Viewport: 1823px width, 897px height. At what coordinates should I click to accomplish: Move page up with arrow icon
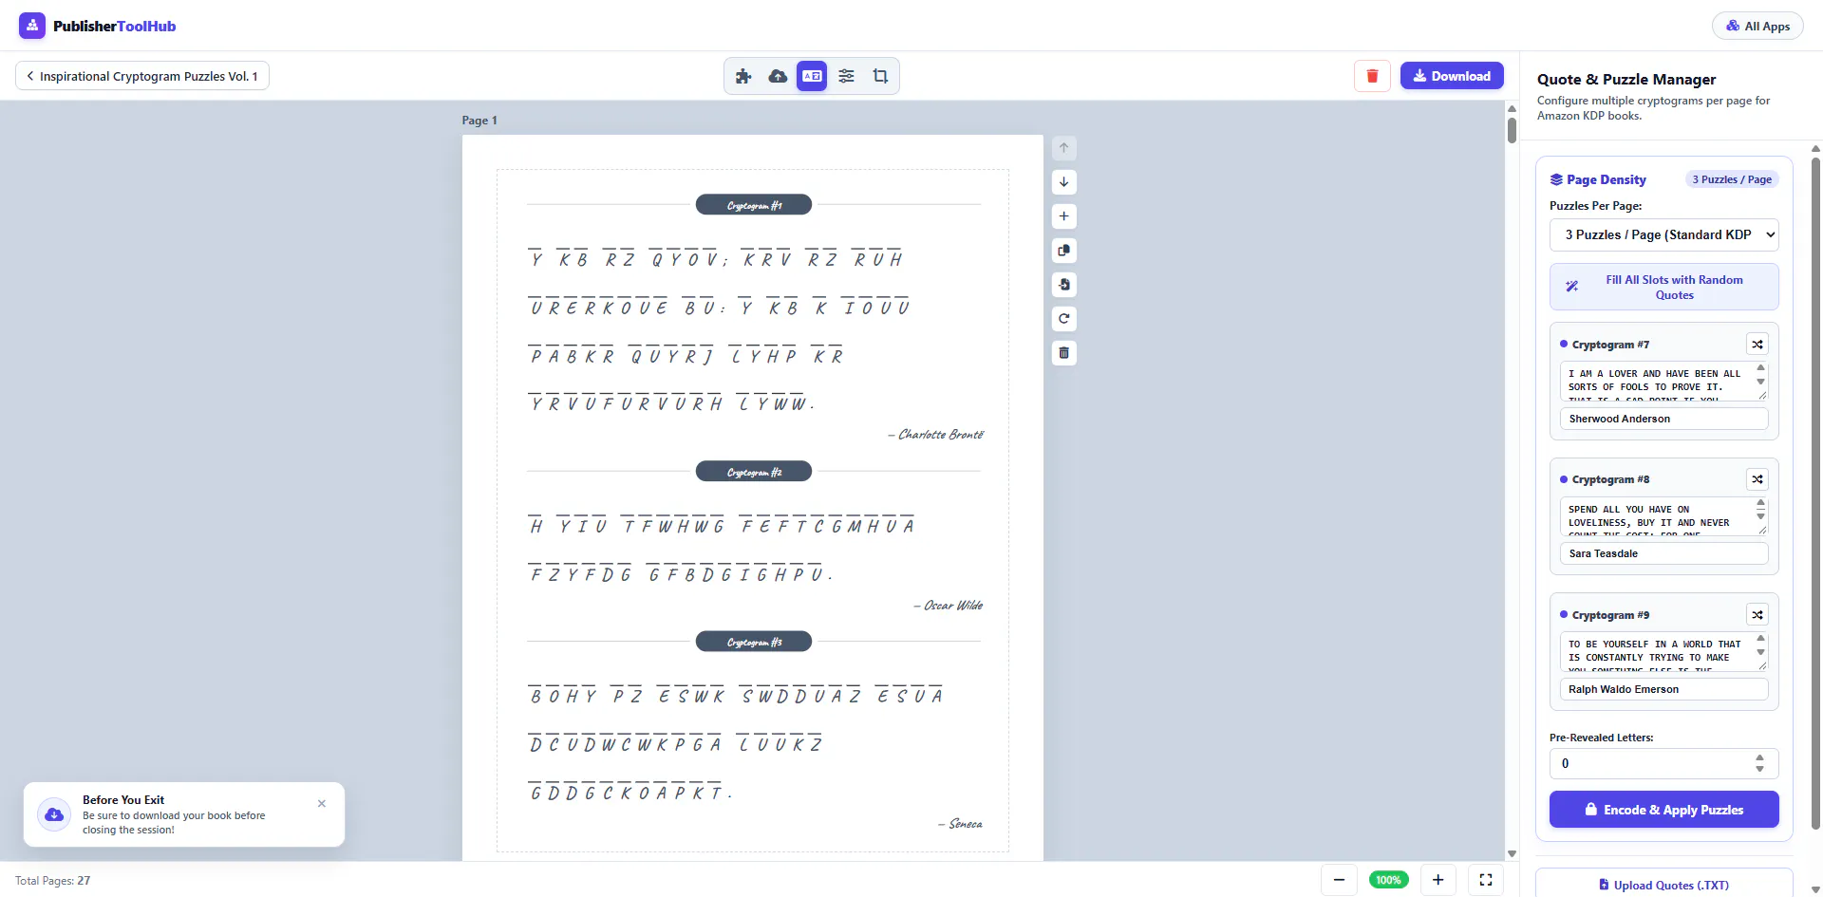[x=1063, y=148]
